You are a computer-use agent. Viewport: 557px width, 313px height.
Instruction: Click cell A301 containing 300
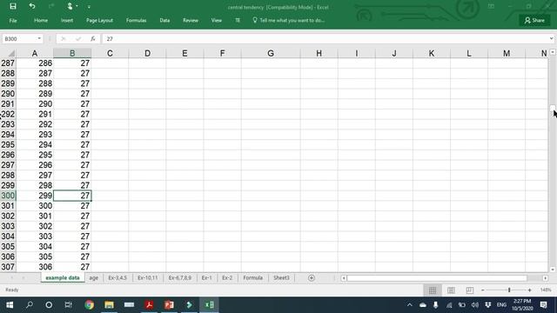35,206
